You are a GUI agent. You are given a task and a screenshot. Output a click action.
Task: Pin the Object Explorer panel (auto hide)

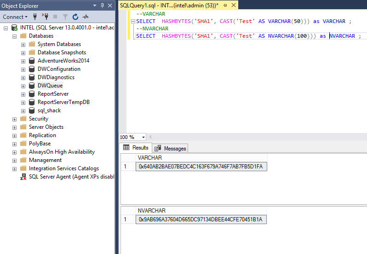coord(102,6)
